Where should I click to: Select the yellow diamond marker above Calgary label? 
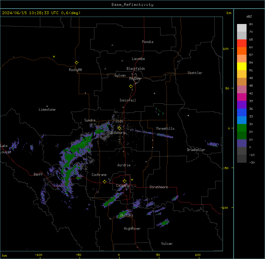tap(125, 181)
